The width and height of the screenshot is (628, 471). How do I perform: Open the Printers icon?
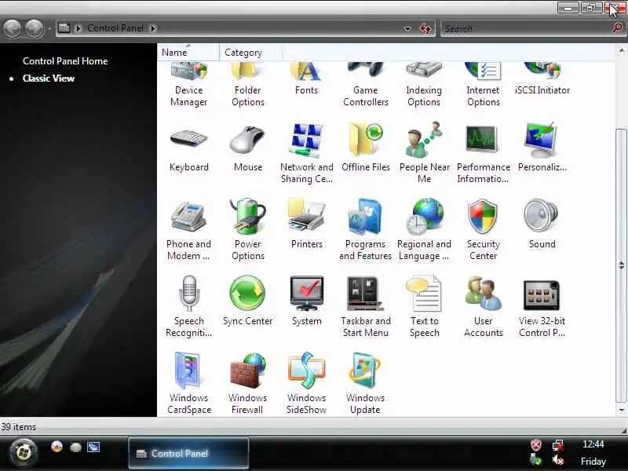click(x=306, y=225)
